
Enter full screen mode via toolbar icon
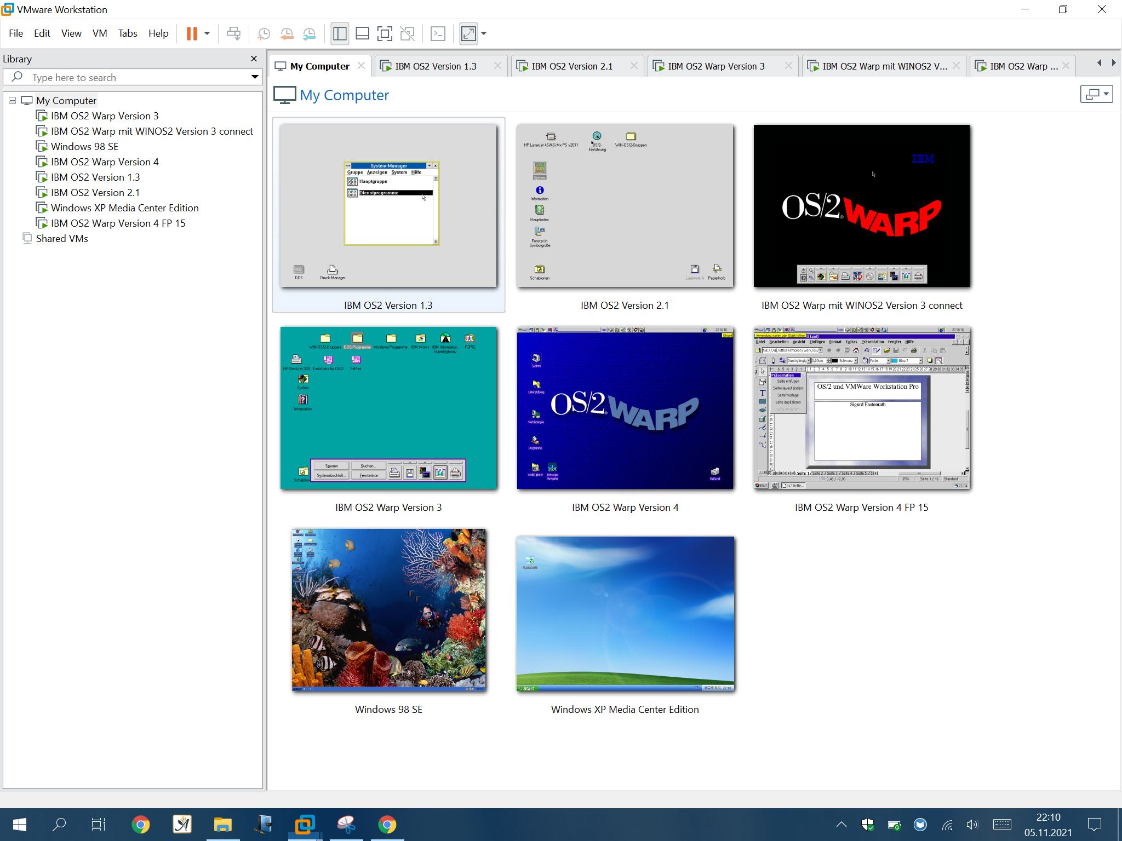[385, 33]
